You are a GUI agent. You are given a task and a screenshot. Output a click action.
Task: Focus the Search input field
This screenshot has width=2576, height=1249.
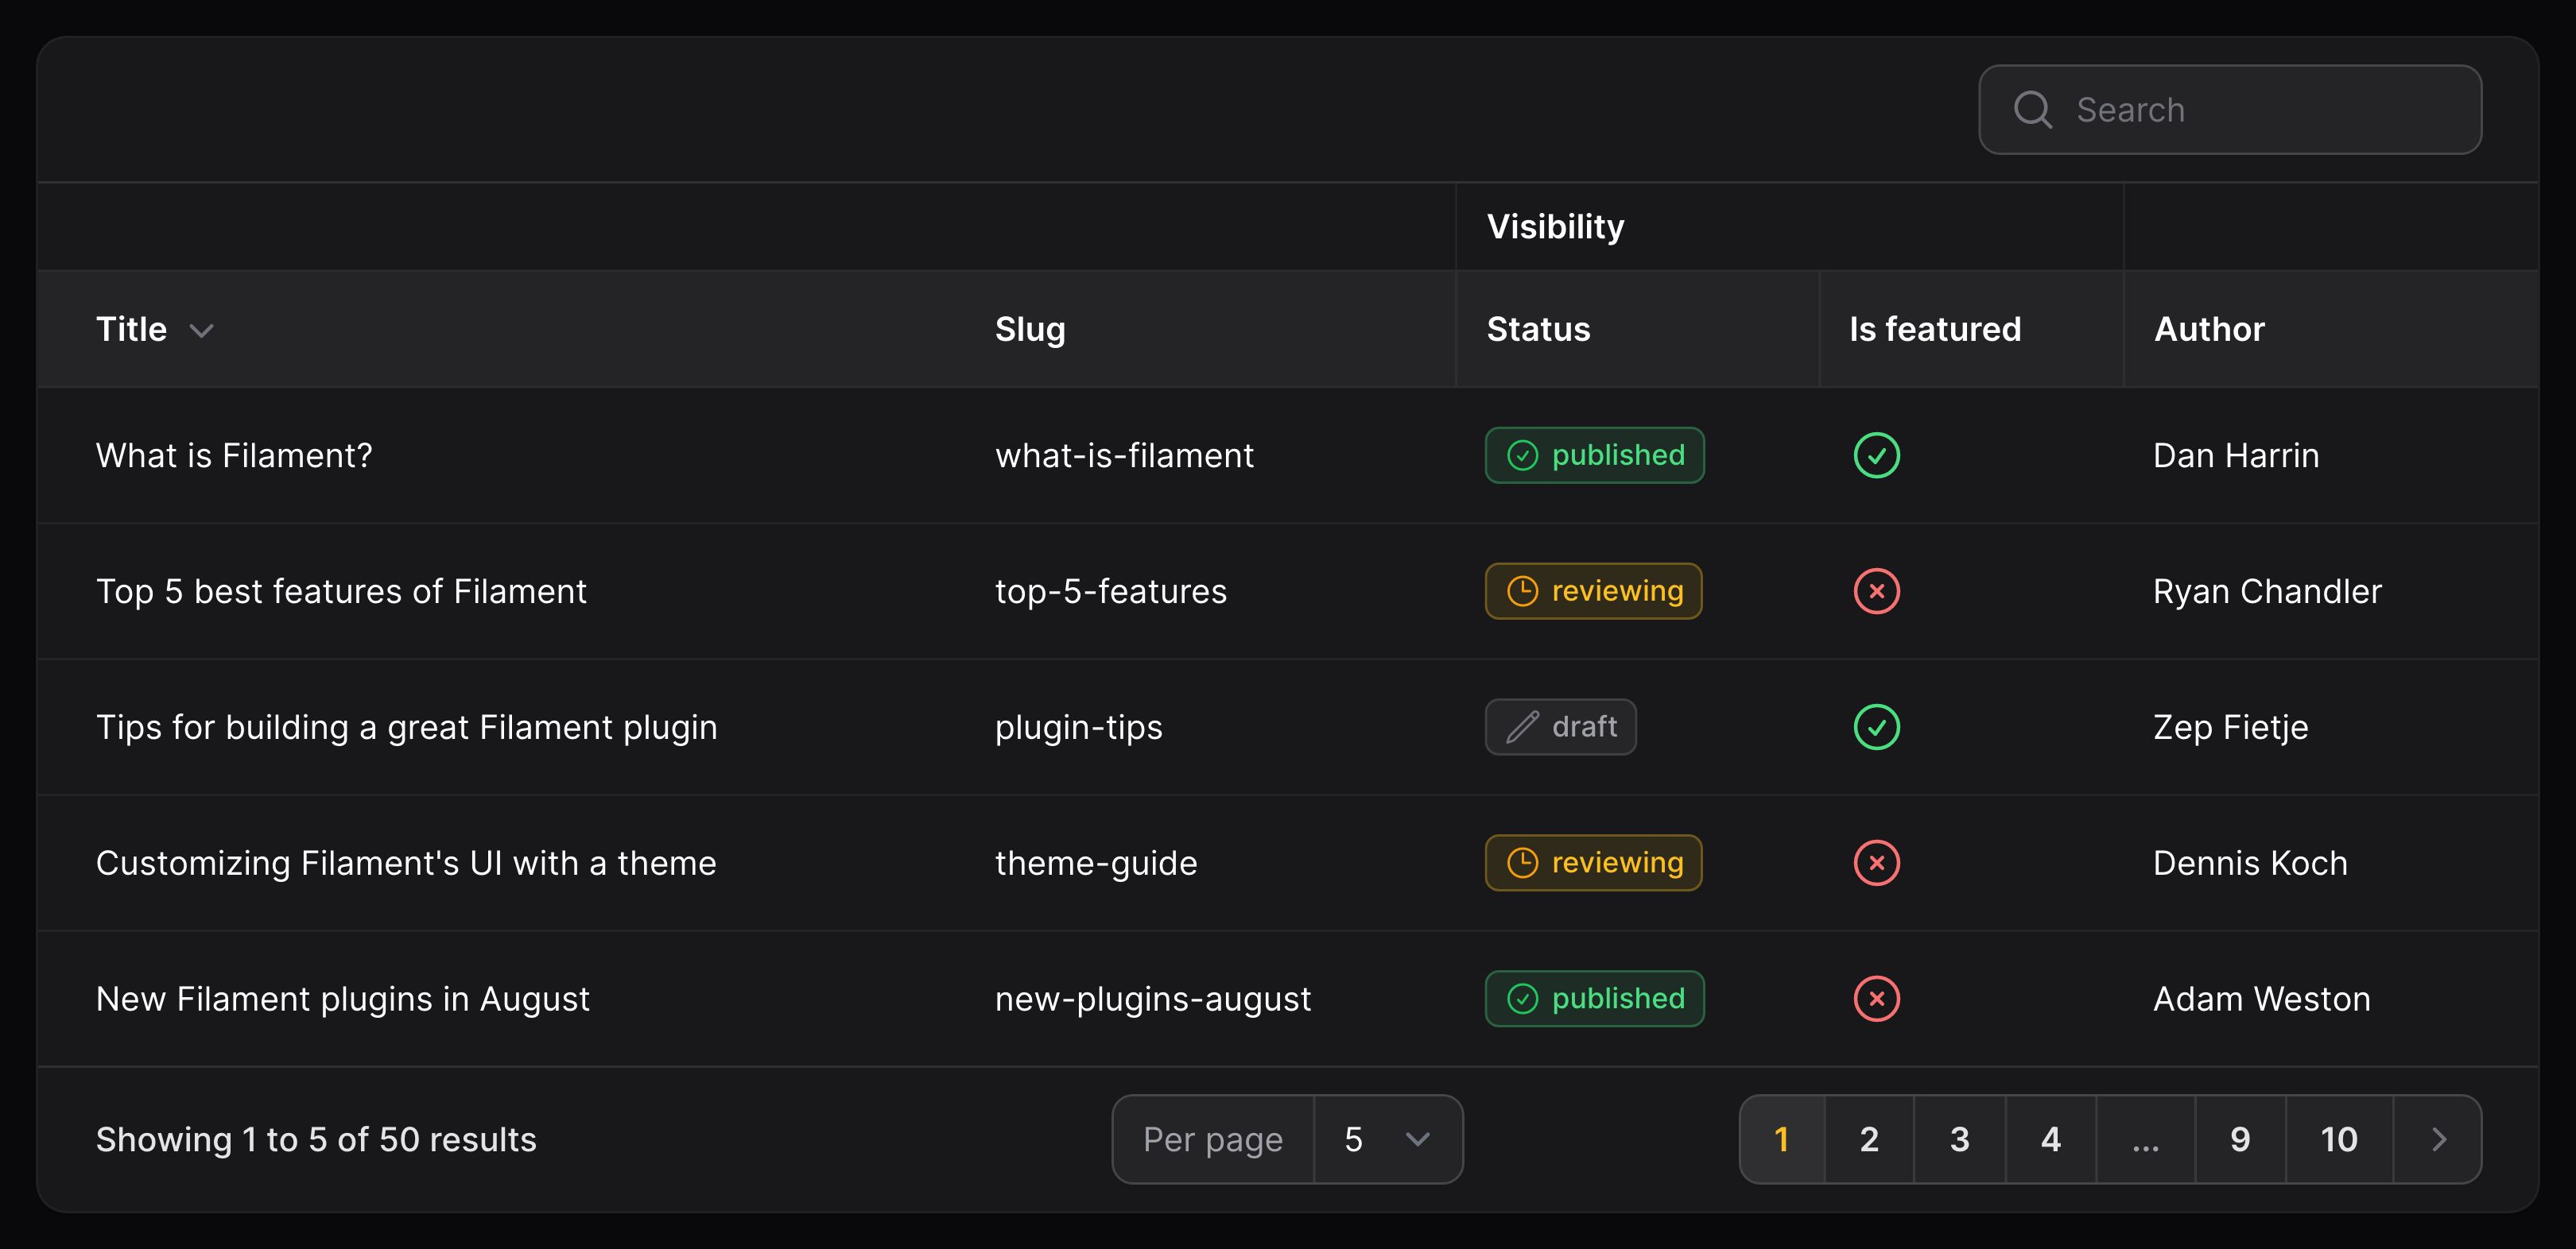pyautogui.click(x=2230, y=110)
